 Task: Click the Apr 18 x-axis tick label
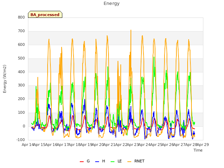coord(74,145)
